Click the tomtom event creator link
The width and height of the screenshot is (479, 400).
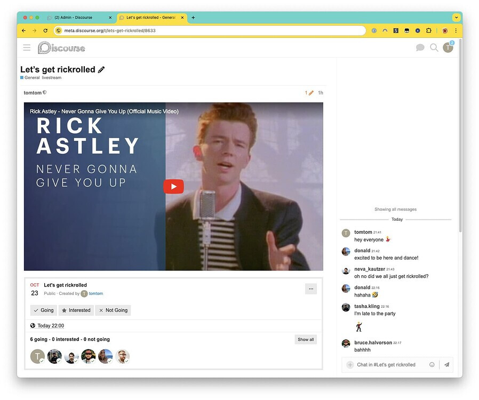click(x=96, y=294)
